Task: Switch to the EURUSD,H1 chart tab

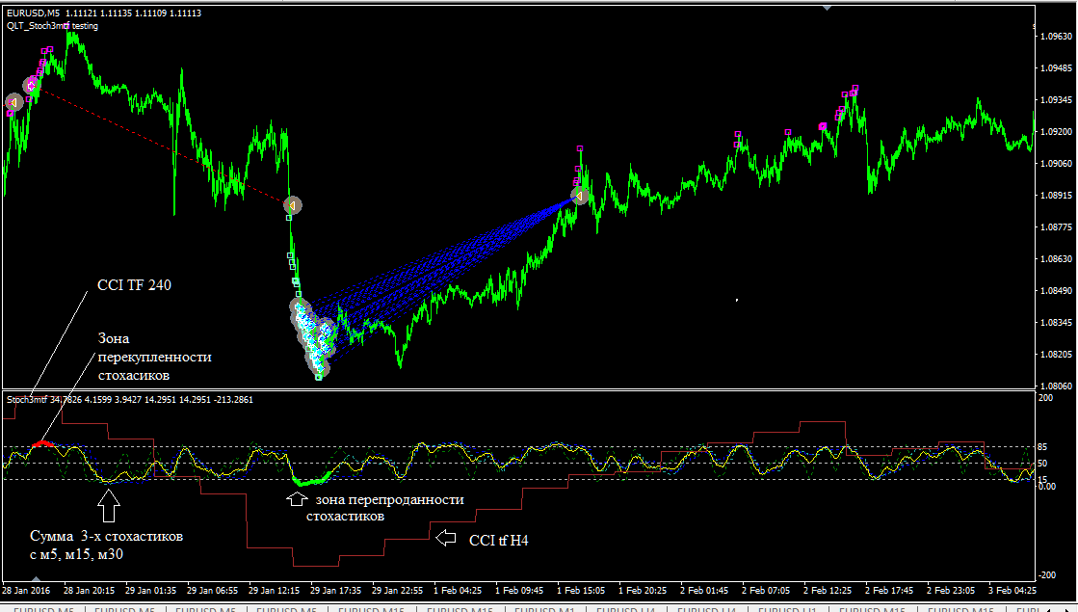Action: [x=788, y=608]
